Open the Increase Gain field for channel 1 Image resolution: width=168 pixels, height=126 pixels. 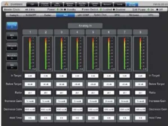tap(30, 101)
